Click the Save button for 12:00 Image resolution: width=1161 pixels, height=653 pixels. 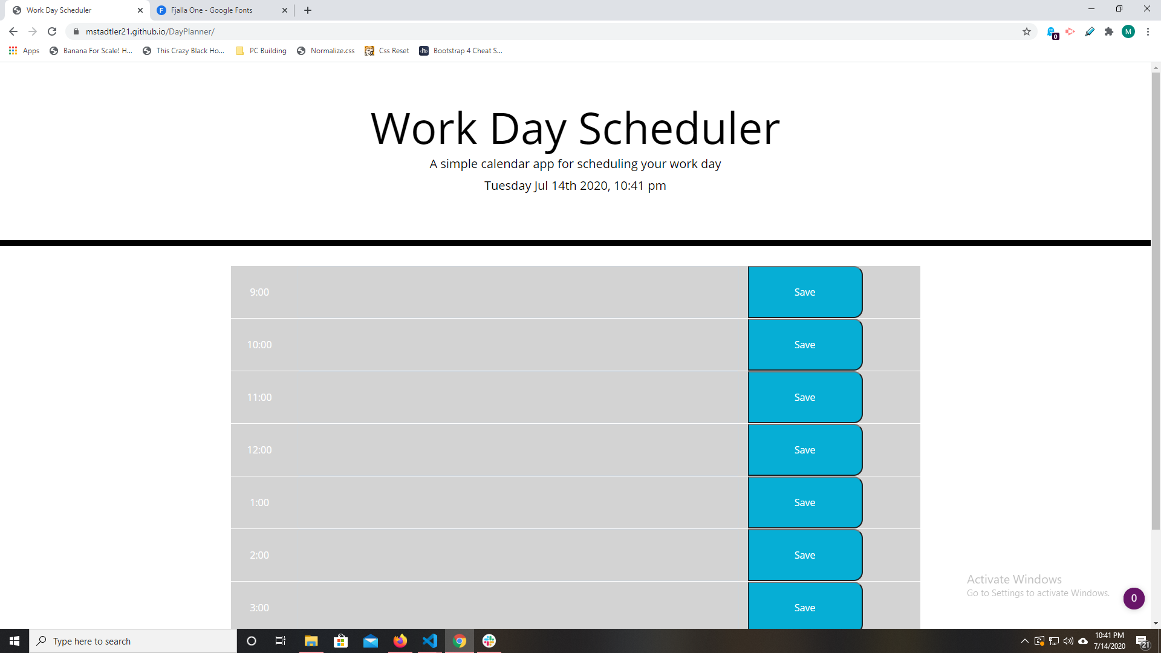[x=805, y=450]
